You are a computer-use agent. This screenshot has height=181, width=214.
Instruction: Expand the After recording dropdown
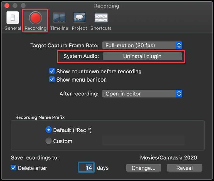tap(142, 94)
